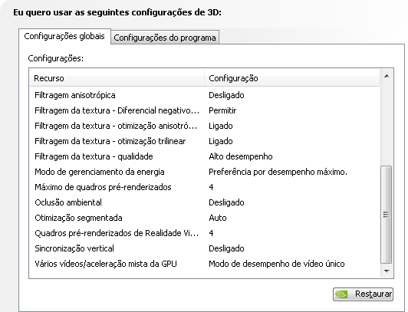Open the Oclusão ambiental setting value
408x312 pixels.
[226, 202]
